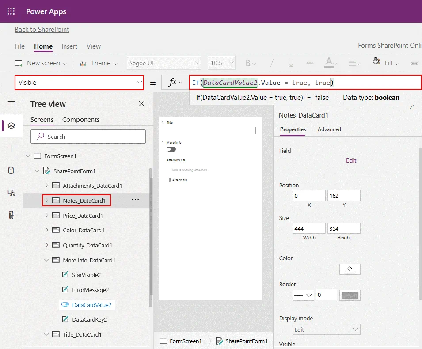Open the Insert menu tab
Image resolution: width=422 pixels, height=349 pixels.
click(x=69, y=46)
